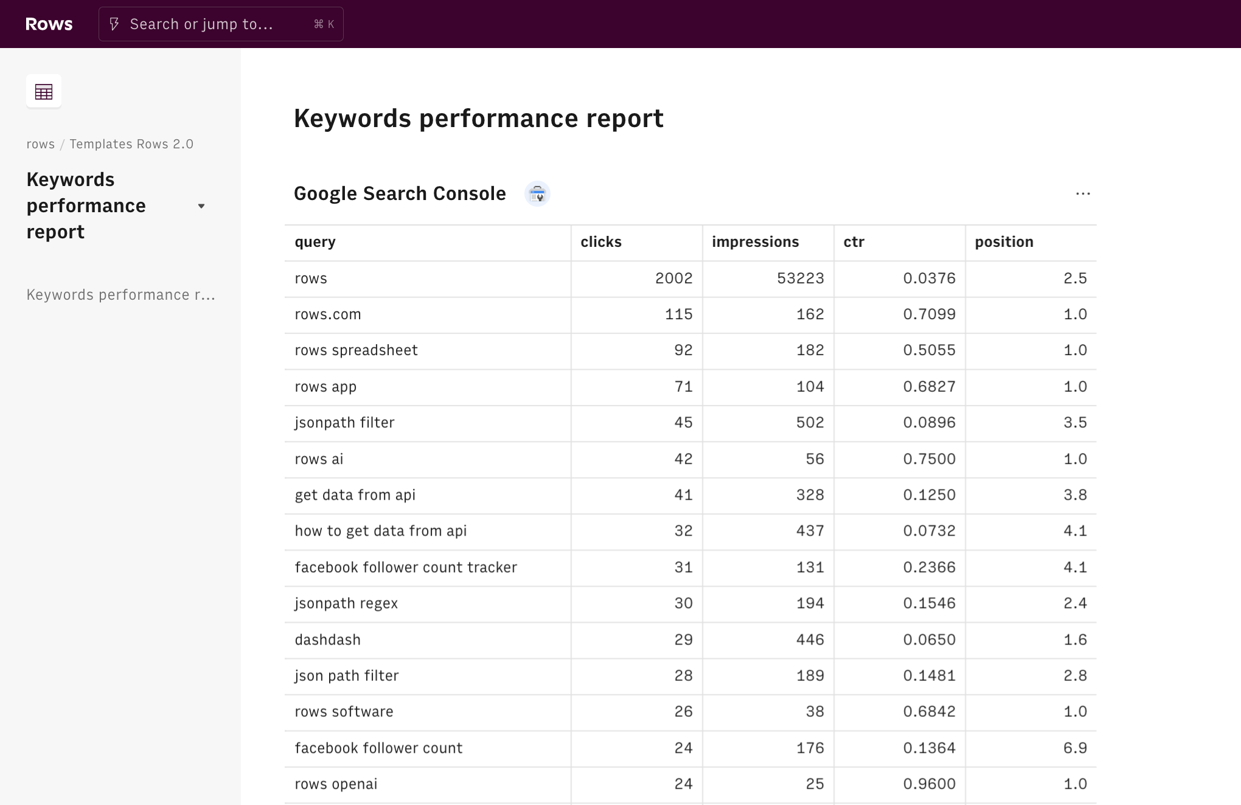The width and height of the screenshot is (1241, 805).
Task: Click the Google Search Console table title
Action: point(400,194)
